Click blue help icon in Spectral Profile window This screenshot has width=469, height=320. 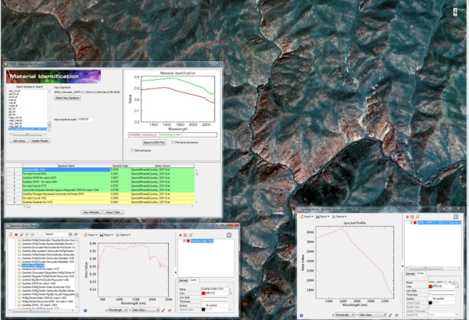tap(302, 315)
